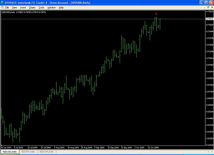This screenshot has width=214, height=155.
Task: Open the Help menu
Action: pyautogui.click(x=61, y=8)
